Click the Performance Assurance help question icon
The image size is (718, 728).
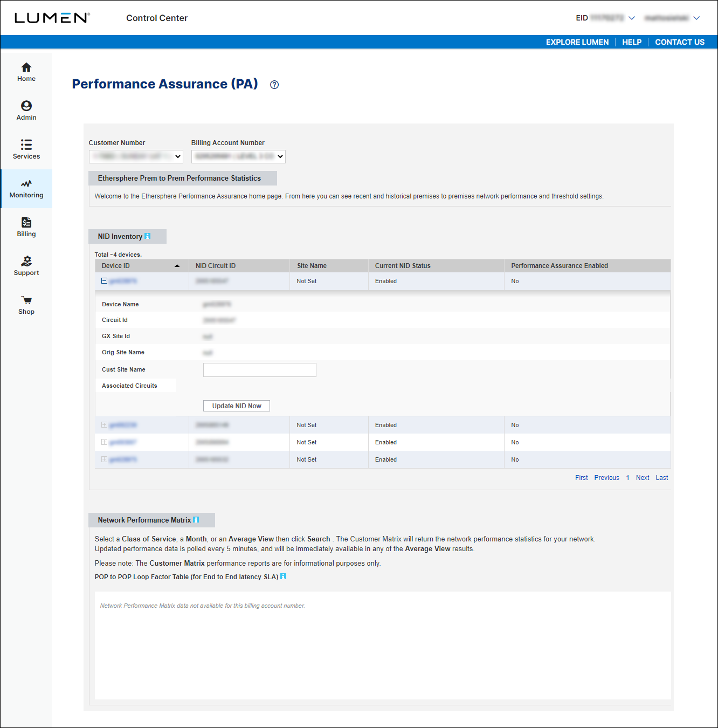[274, 85]
